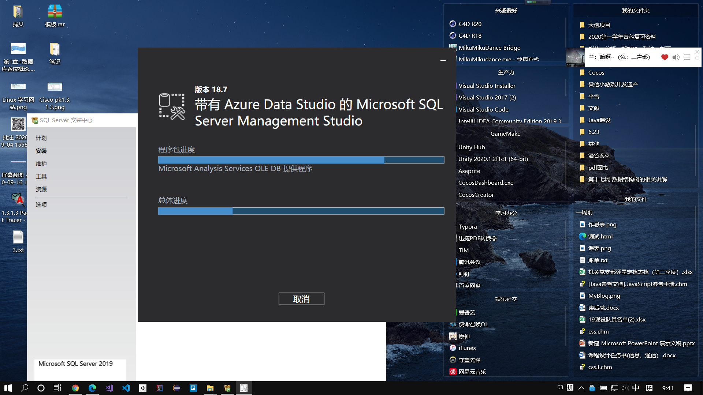Open 爱奇艺 shortcut
The height and width of the screenshot is (395, 703).
click(x=466, y=312)
